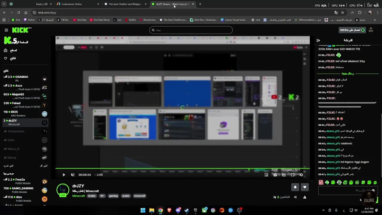Image resolution: width=382 pixels, height=215 pixels.
Task: Translate this page icon
Action: pyautogui.click(x=336, y=13)
